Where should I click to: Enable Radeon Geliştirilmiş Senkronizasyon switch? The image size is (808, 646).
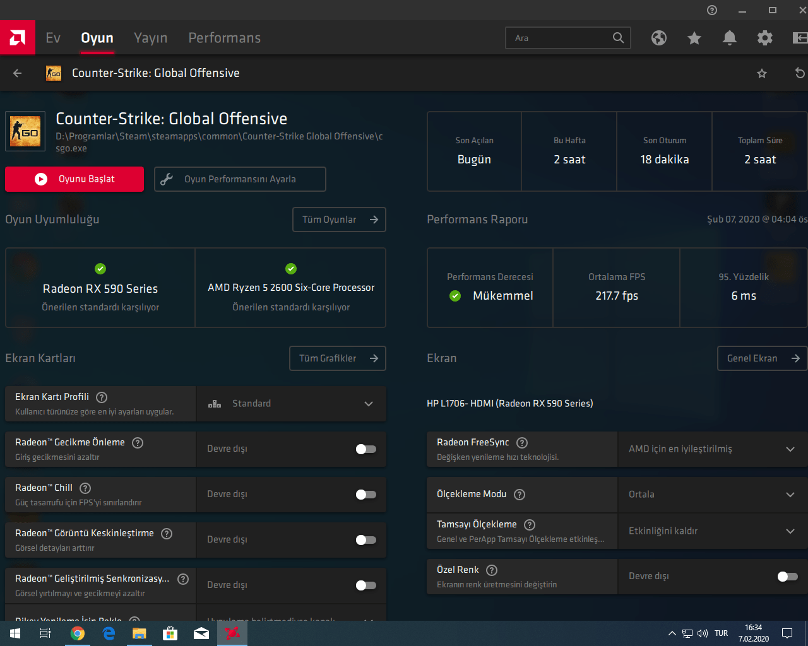coord(366,585)
